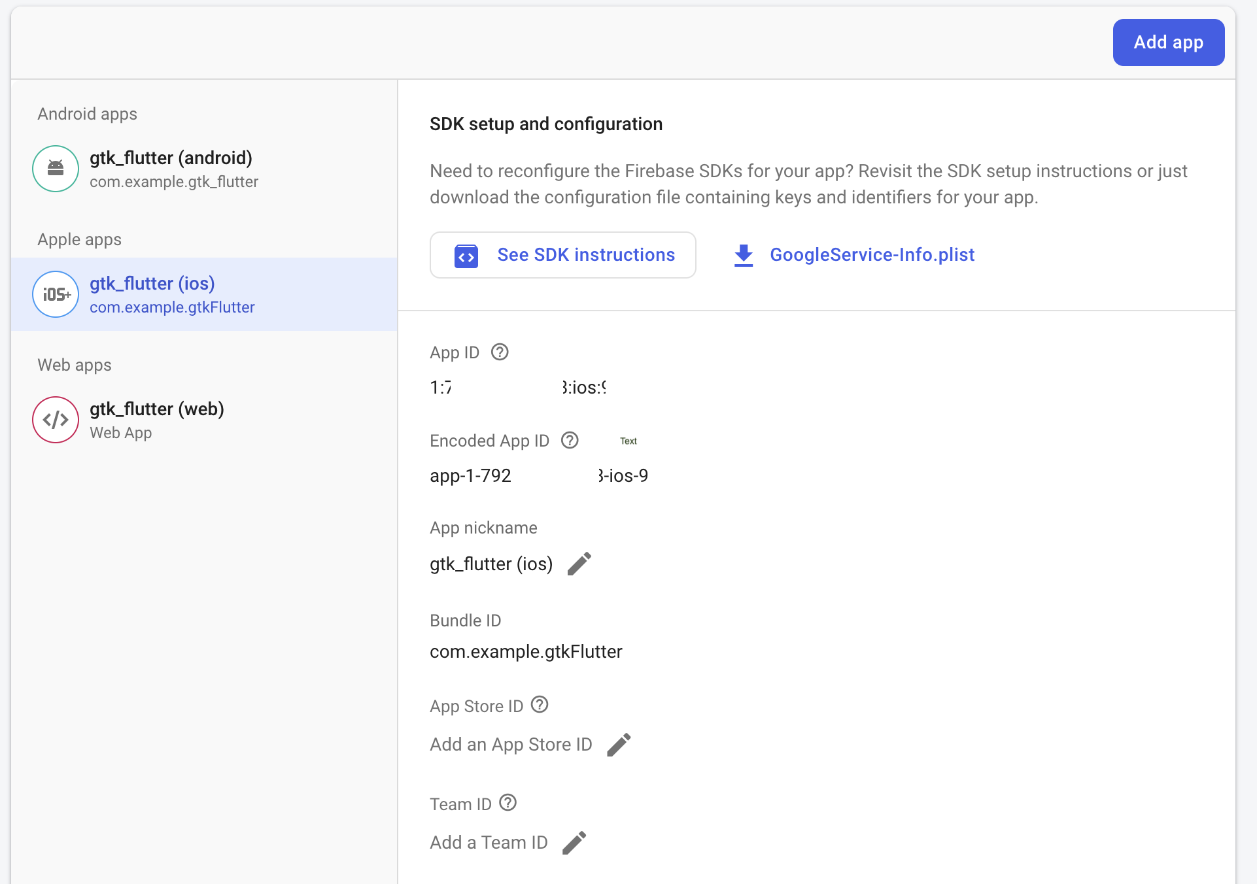
Task: Click the Android robot app icon
Action: pyautogui.click(x=56, y=169)
